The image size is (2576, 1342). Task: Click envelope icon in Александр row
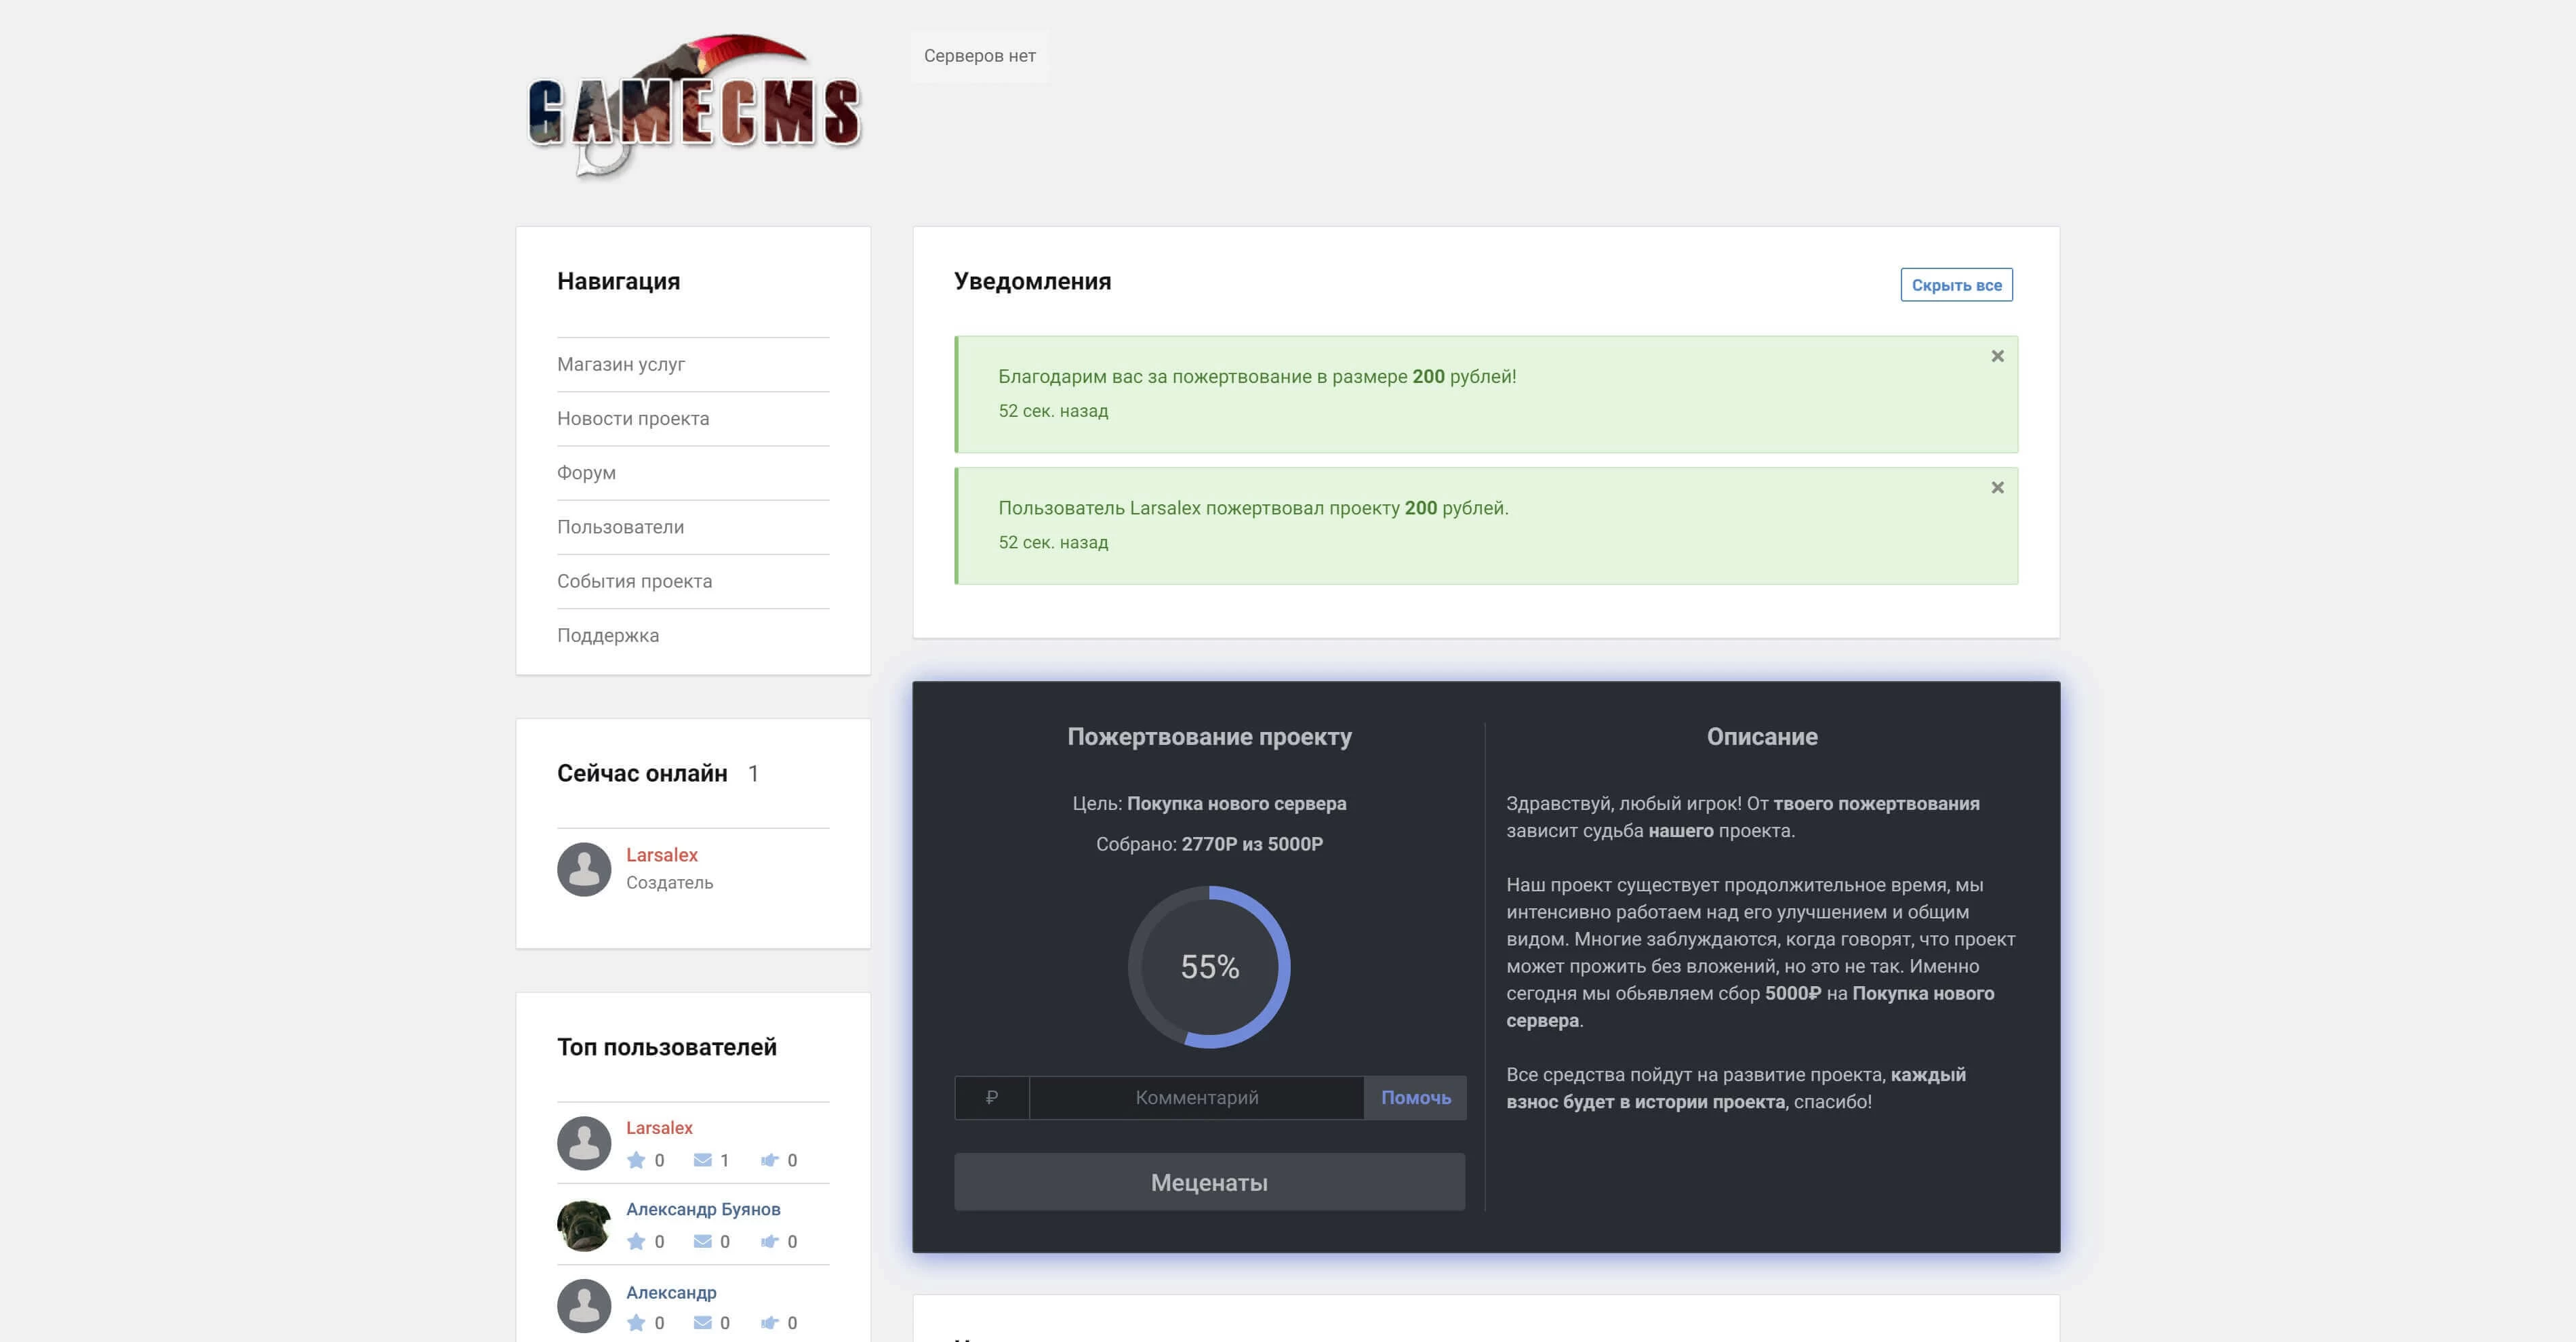[x=703, y=1323]
